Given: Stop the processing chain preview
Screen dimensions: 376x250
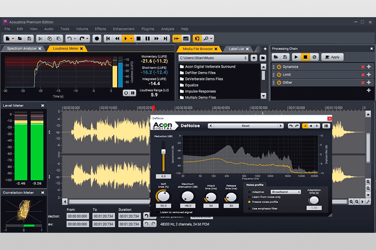Looking at the screenshot, I should pyautogui.click(x=305, y=57).
